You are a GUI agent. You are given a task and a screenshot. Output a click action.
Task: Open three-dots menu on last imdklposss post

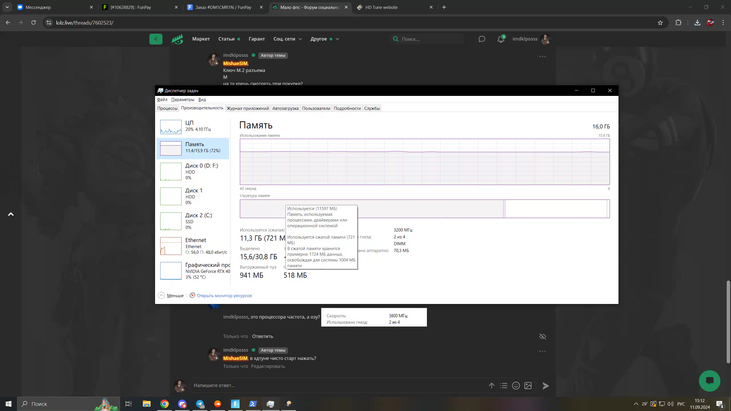[542, 351]
